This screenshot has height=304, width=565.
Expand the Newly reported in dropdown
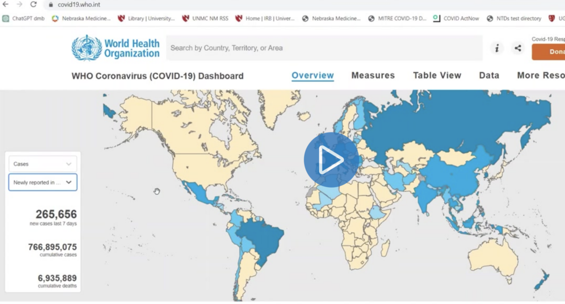[42, 182]
